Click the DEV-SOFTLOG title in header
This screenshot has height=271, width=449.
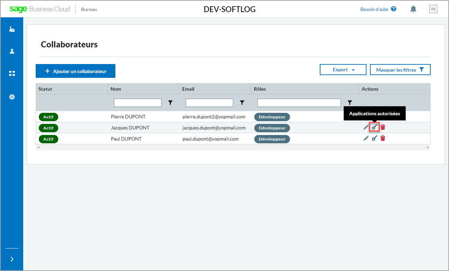click(x=230, y=9)
